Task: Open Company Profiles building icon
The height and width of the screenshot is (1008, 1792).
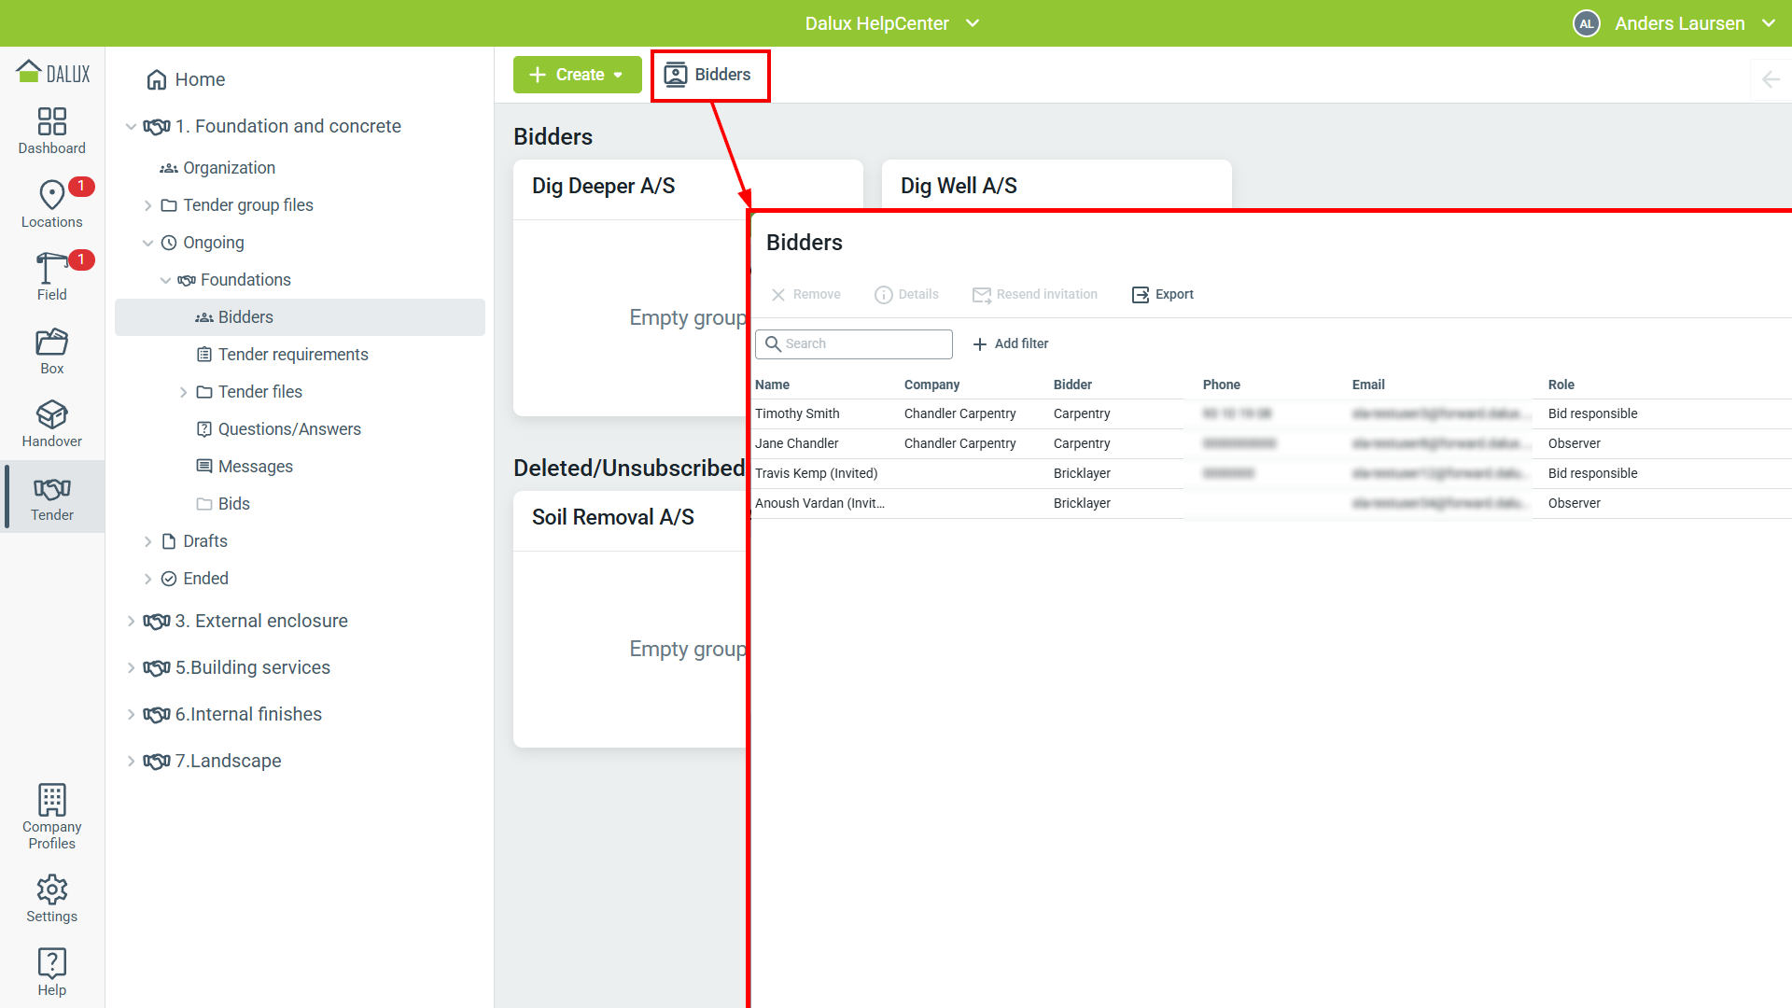Action: (51, 801)
